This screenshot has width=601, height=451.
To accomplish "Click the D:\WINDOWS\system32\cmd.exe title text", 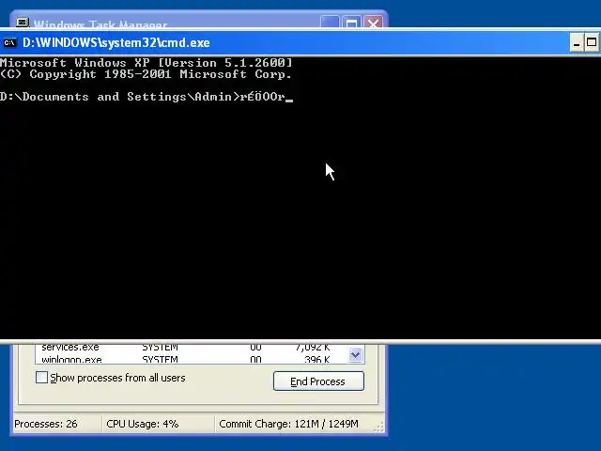I will tap(116, 42).
